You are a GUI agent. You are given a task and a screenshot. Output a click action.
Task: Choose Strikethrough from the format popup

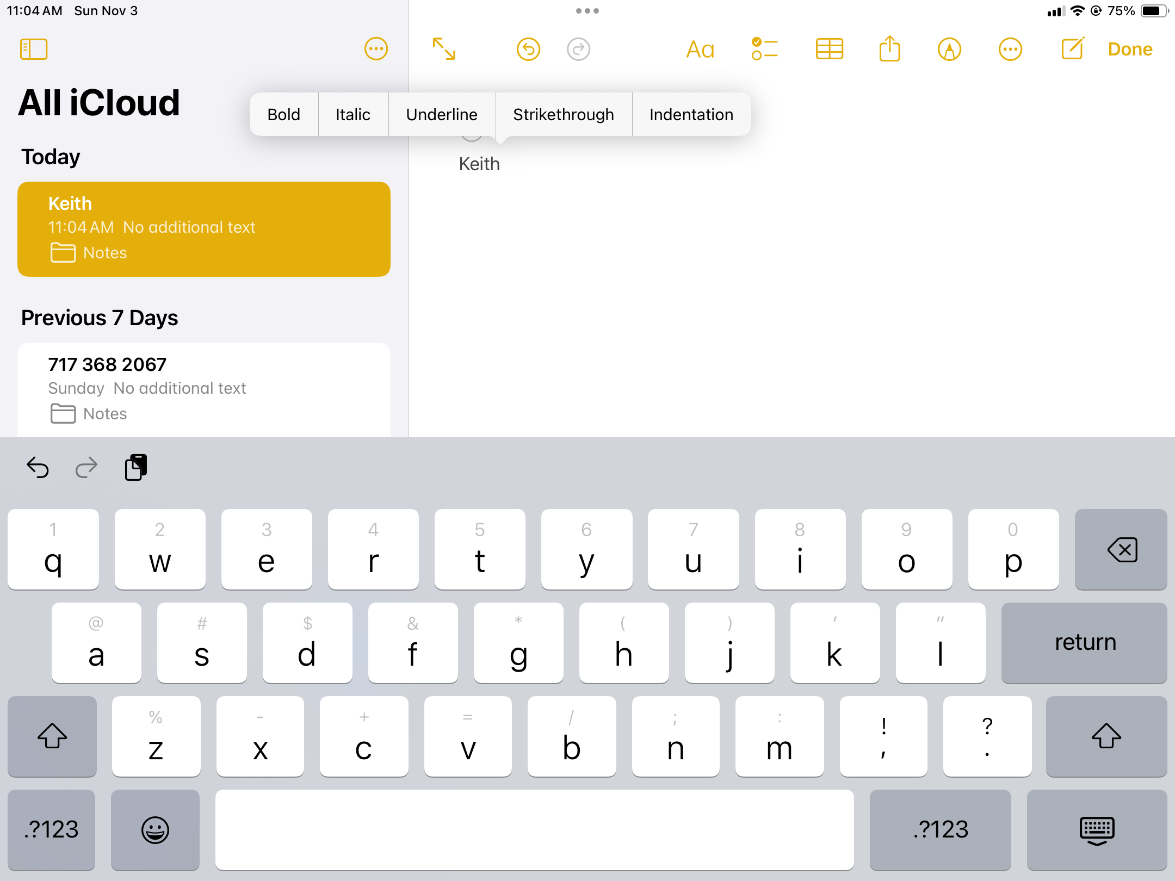564,114
